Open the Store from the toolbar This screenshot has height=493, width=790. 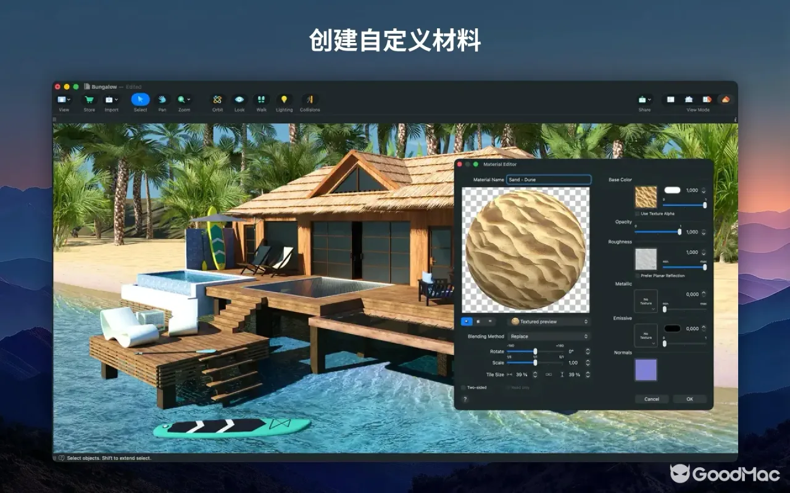click(89, 100)
